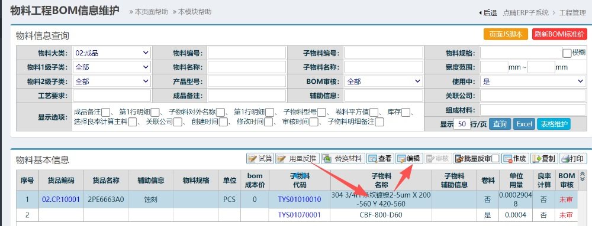Open the 物料大类 dropdown showing 02:成品
The image size is (592, 226).
(x=112, y=53)
